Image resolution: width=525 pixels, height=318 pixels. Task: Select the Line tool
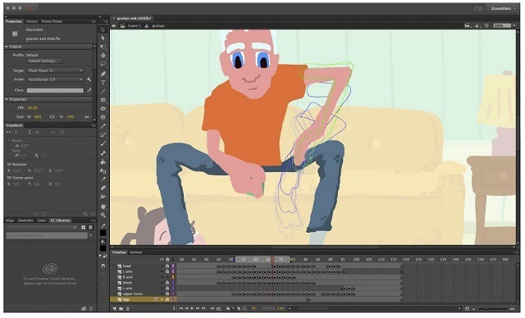click(103, 91)
